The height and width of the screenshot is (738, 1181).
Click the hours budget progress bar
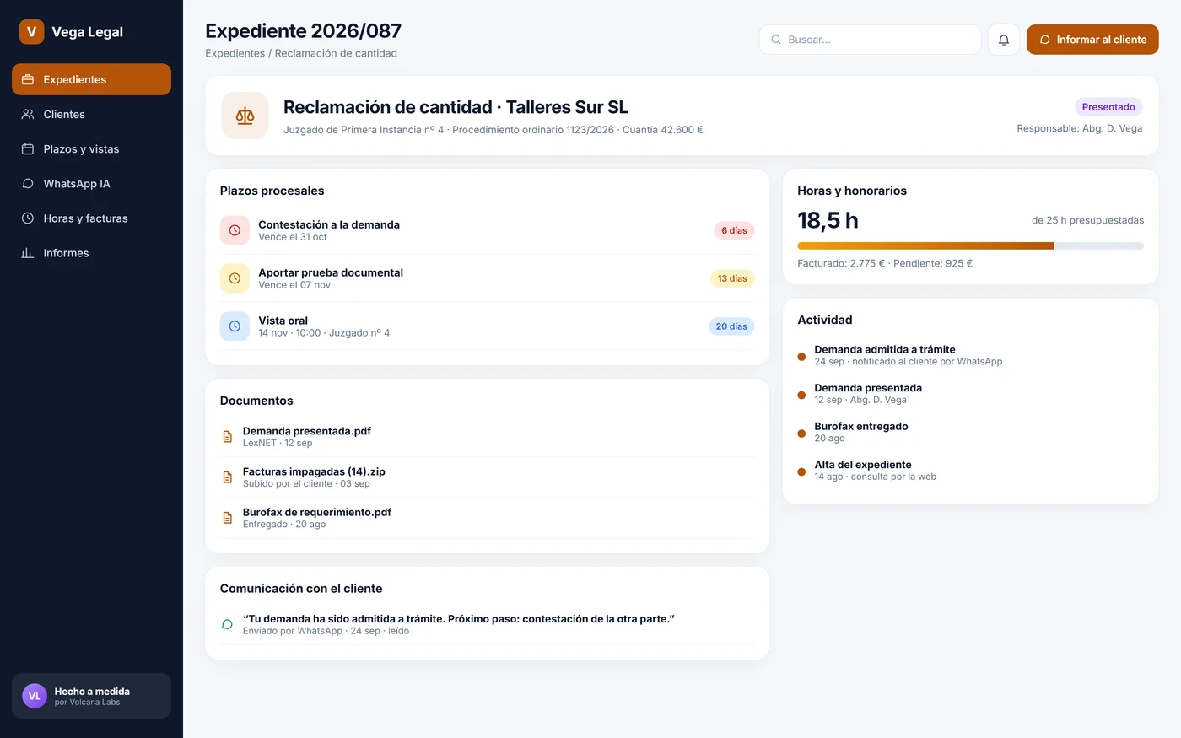point(970,245)
